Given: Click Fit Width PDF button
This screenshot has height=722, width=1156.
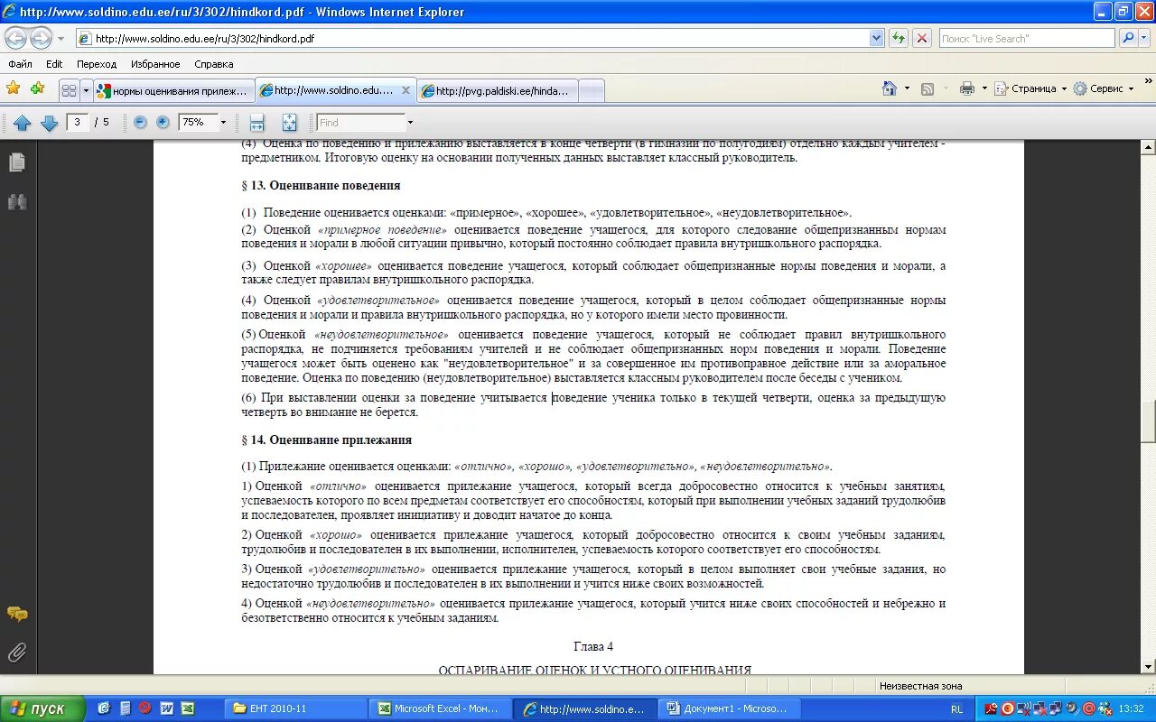Looking at the screenshot, I should coord(256,123).
